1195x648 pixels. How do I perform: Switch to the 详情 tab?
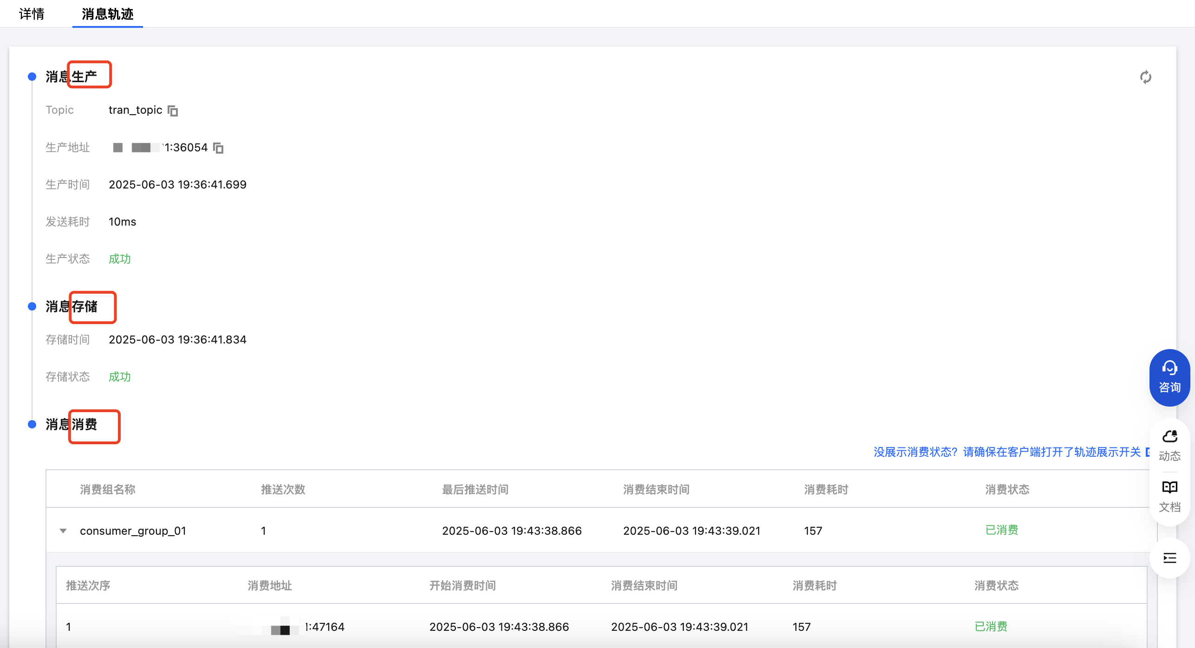point(32,14)
